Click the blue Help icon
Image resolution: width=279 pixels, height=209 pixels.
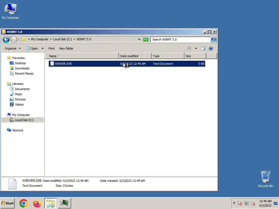[211, 48]
